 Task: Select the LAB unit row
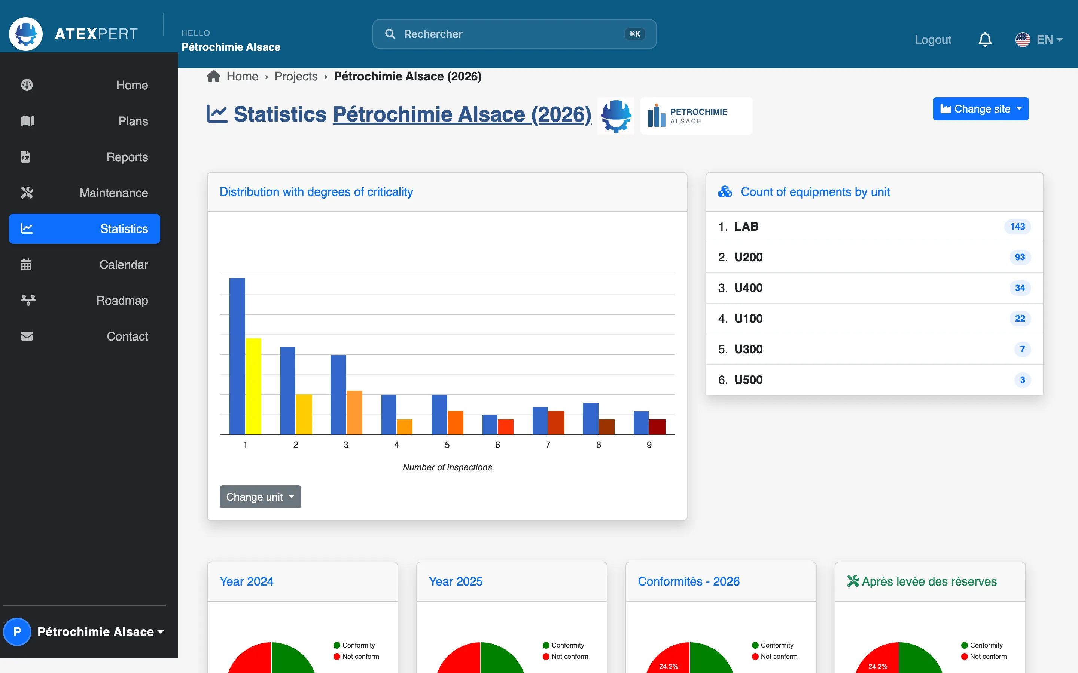(874, 227)
